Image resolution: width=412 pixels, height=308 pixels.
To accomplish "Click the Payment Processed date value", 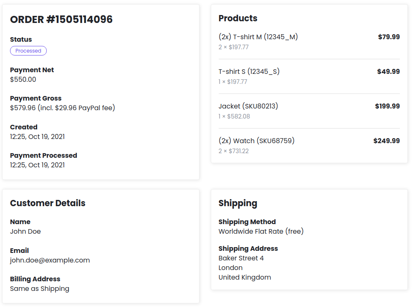I will (37, 165).
